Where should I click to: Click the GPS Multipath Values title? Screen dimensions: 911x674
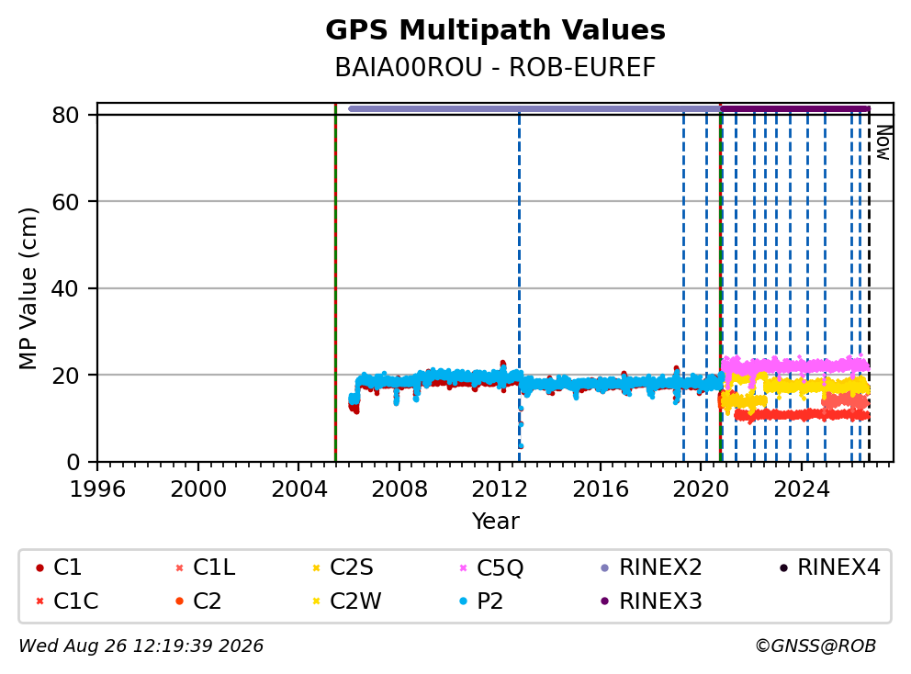pyautogui.click(x=496, y=29)
